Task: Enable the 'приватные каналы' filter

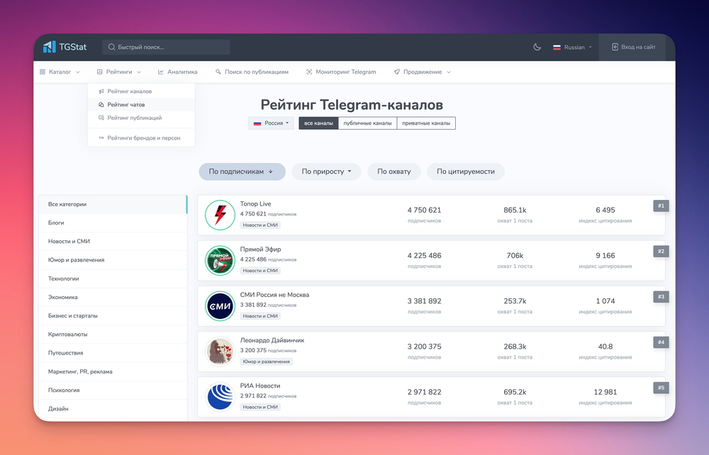Action: click(428, 123)
